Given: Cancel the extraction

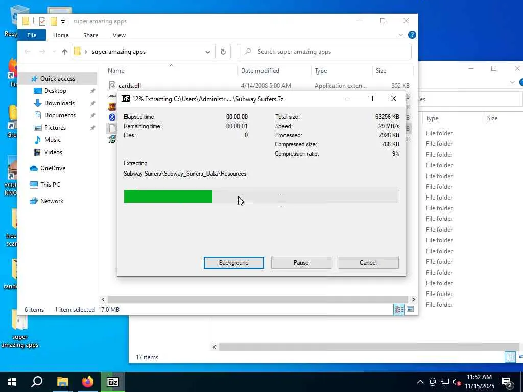Looking at the screenshot, I should (x=368, y=263).
